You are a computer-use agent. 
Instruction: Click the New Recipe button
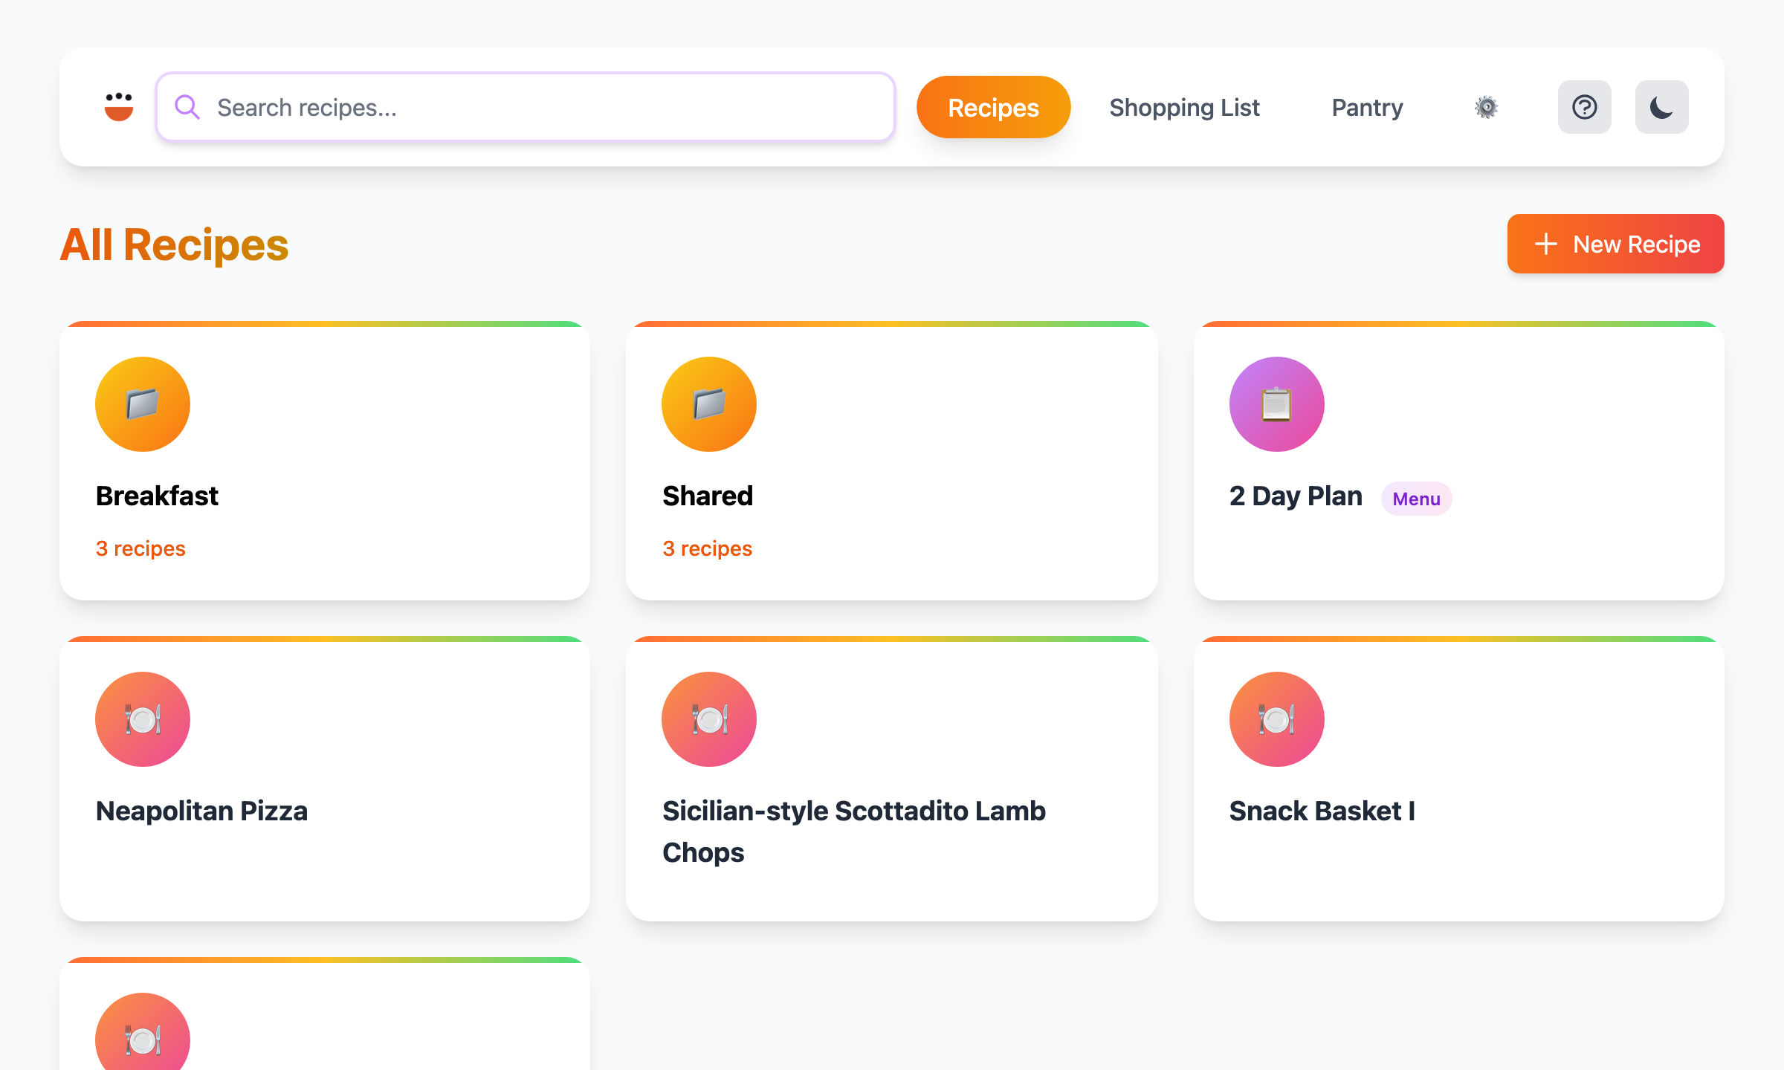[x=1615, y=244]
